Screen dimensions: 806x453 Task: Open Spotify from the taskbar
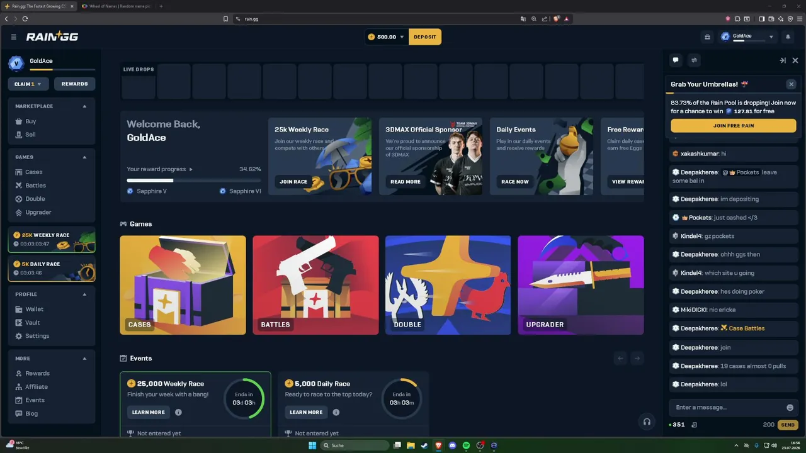click(466, 445)
